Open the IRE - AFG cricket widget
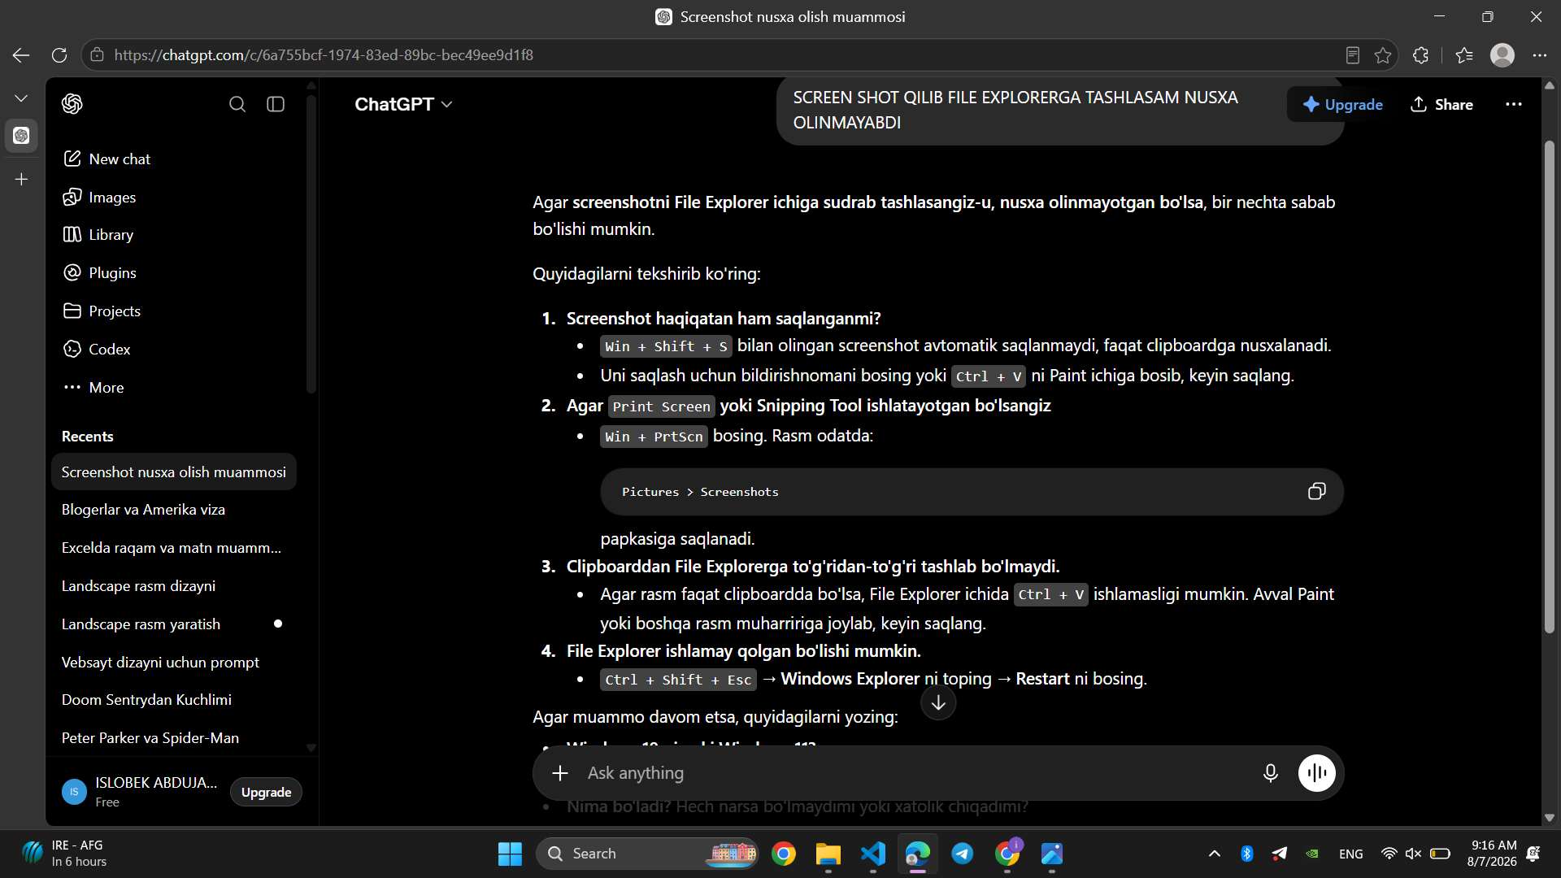This screenshot has width=1561, height=878. click(65, 854)
